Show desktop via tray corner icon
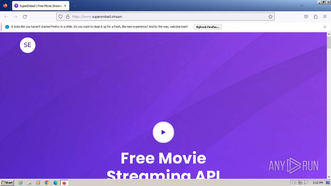 click(328, 183)
